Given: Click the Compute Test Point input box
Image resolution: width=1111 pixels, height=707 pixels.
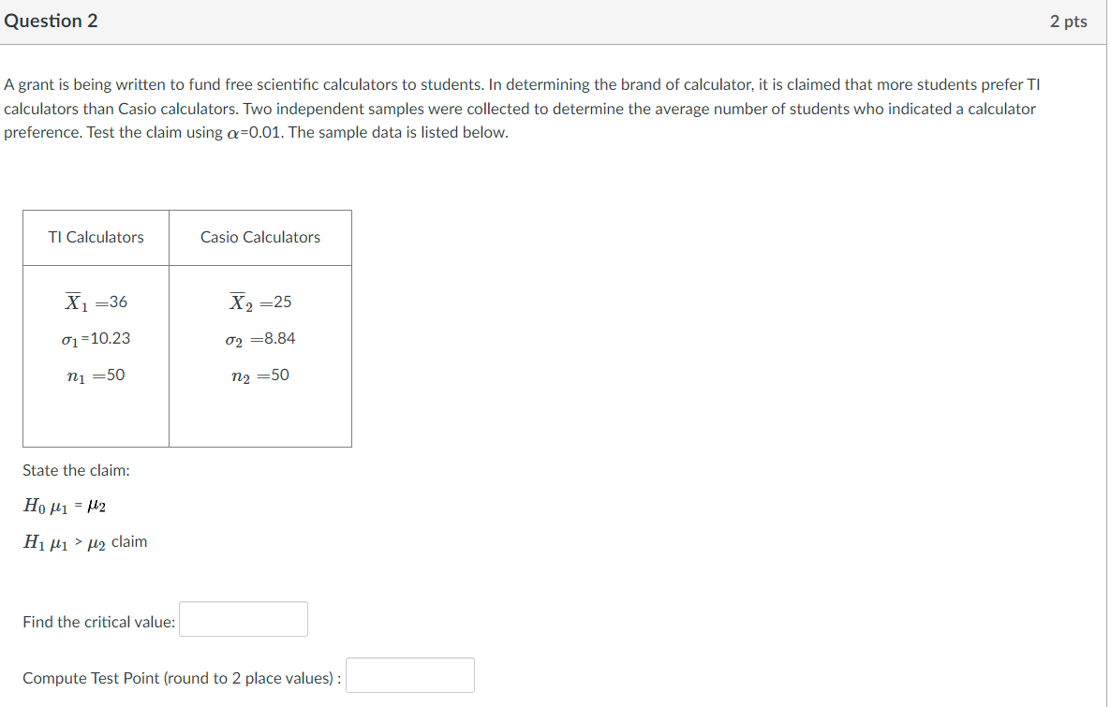Looking at the screenshot, I should point(409,675).
